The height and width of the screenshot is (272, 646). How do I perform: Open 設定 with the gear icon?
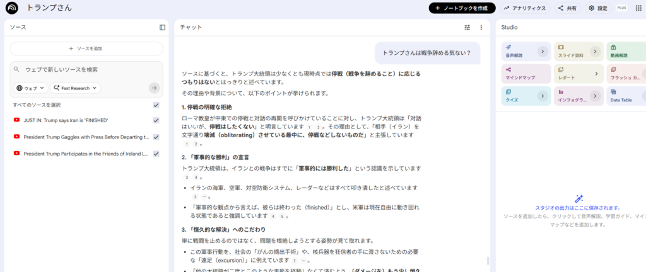(x=597, y=8)
